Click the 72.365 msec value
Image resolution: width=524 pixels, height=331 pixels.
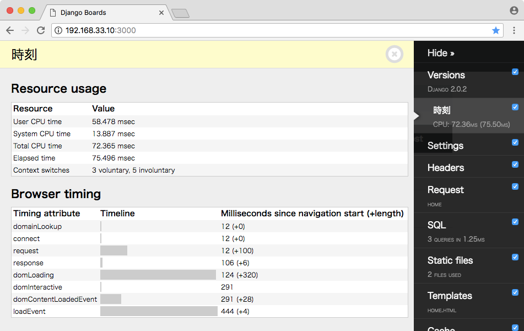(x=114, y=146)
